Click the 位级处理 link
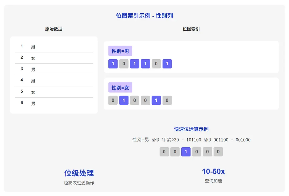This screenshot has height=196, width=289. click(79, 173)
